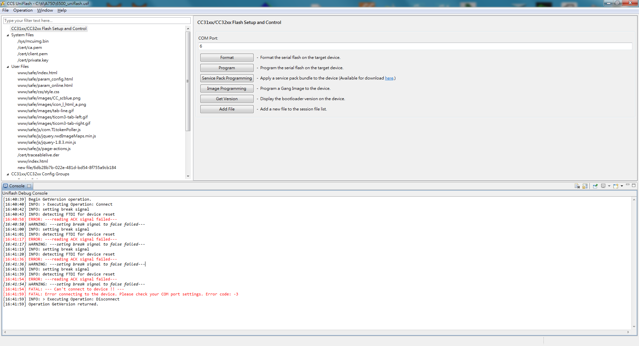Select www/safe/images/ticom3-tab-left.gif file
This screenshot has width=639, height=346.
(x=53, y=117)
